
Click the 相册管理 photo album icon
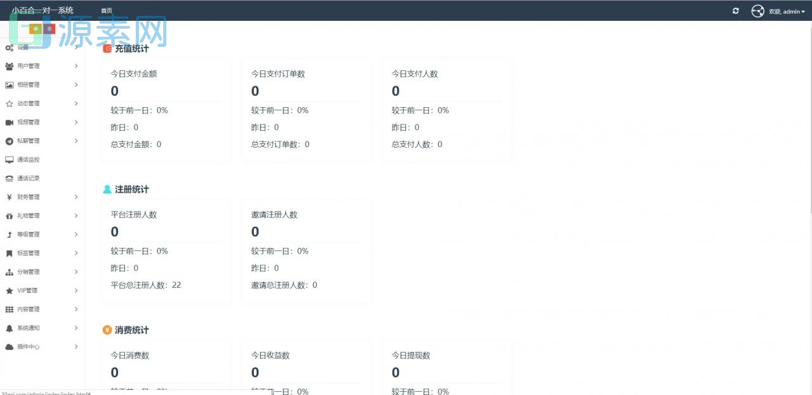pos(8,84)
